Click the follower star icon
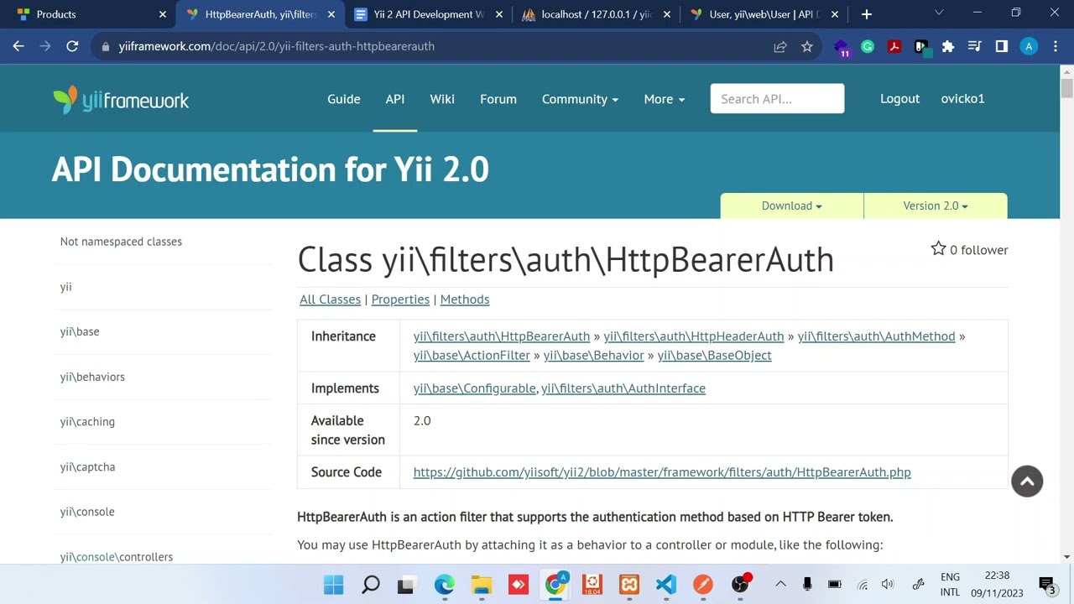 (x=938, y=249)
